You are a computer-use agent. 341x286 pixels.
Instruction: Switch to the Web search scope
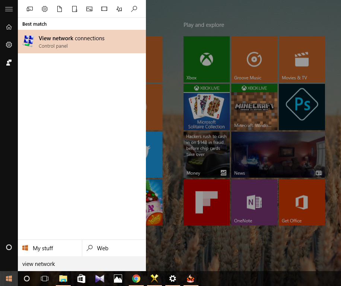(114, 248)
